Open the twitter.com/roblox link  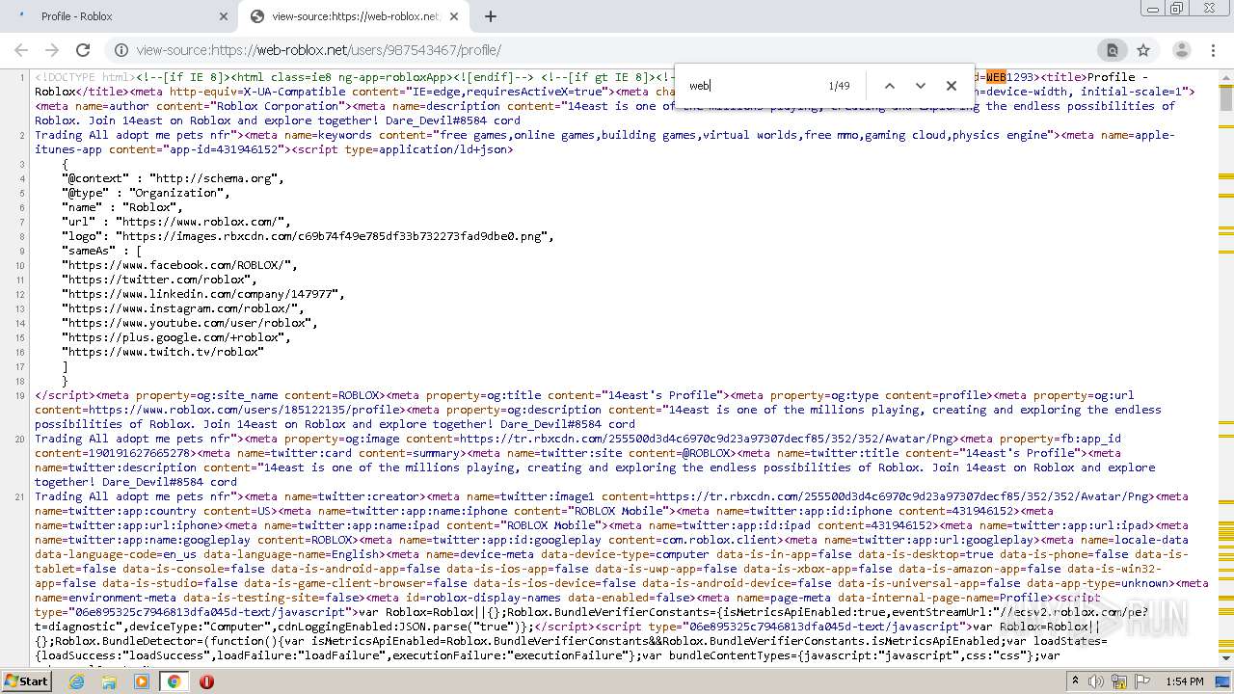[x=158, y=280]
